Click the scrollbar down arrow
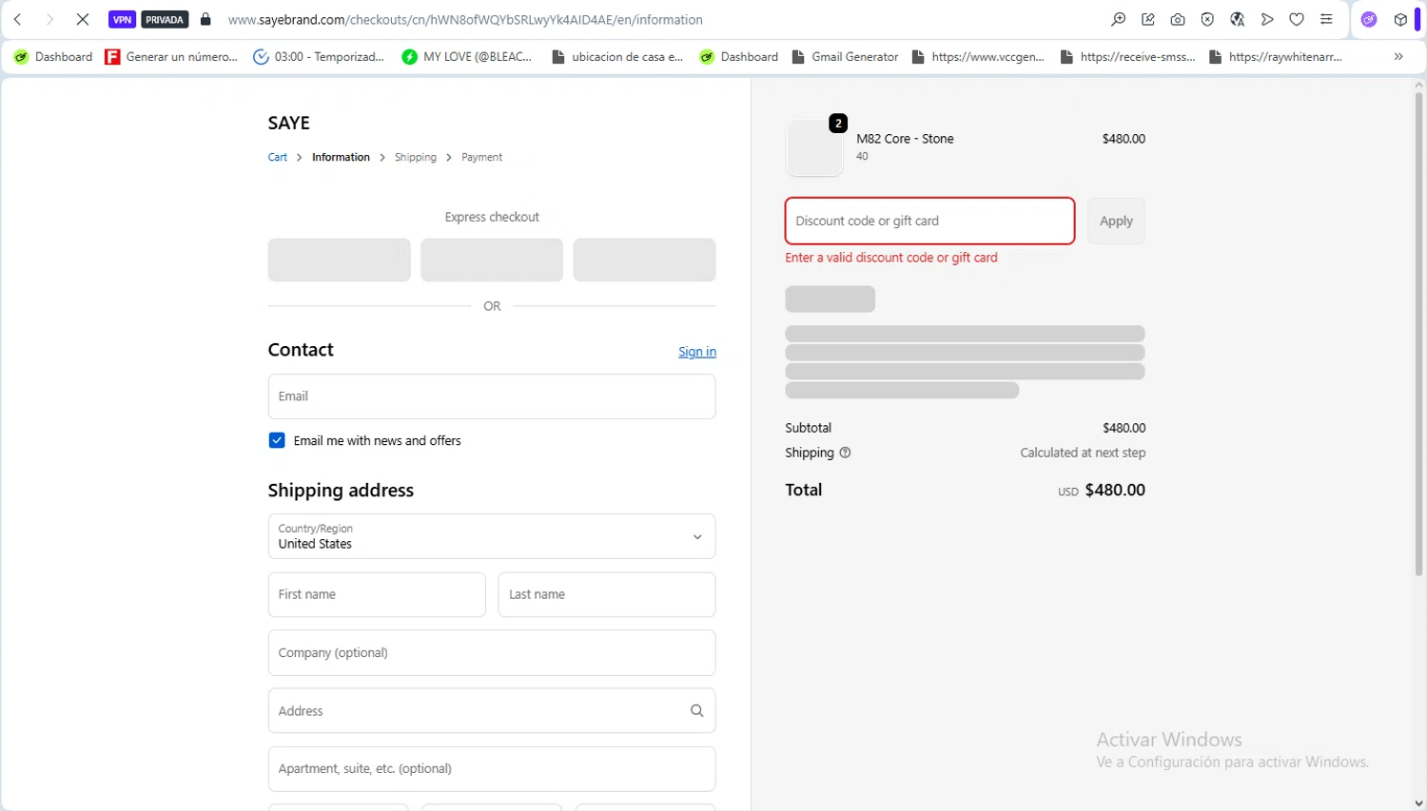The image size is (1427, 811). click(x=1418, y=803)
